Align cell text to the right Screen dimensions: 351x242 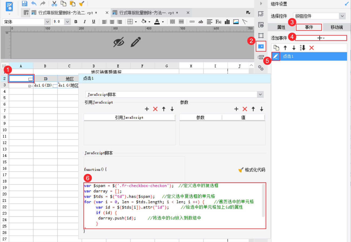pos(119,22)
